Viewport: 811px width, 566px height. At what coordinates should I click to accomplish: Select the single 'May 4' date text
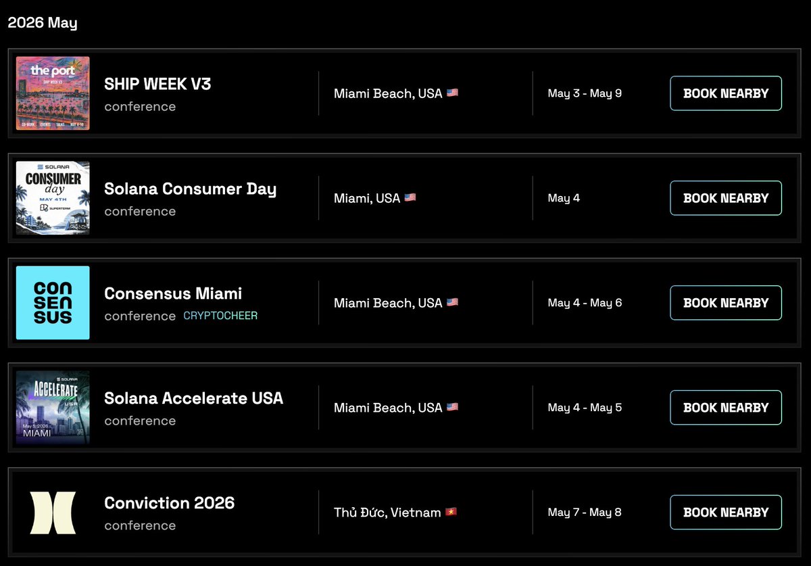click(x=564, y=198)
